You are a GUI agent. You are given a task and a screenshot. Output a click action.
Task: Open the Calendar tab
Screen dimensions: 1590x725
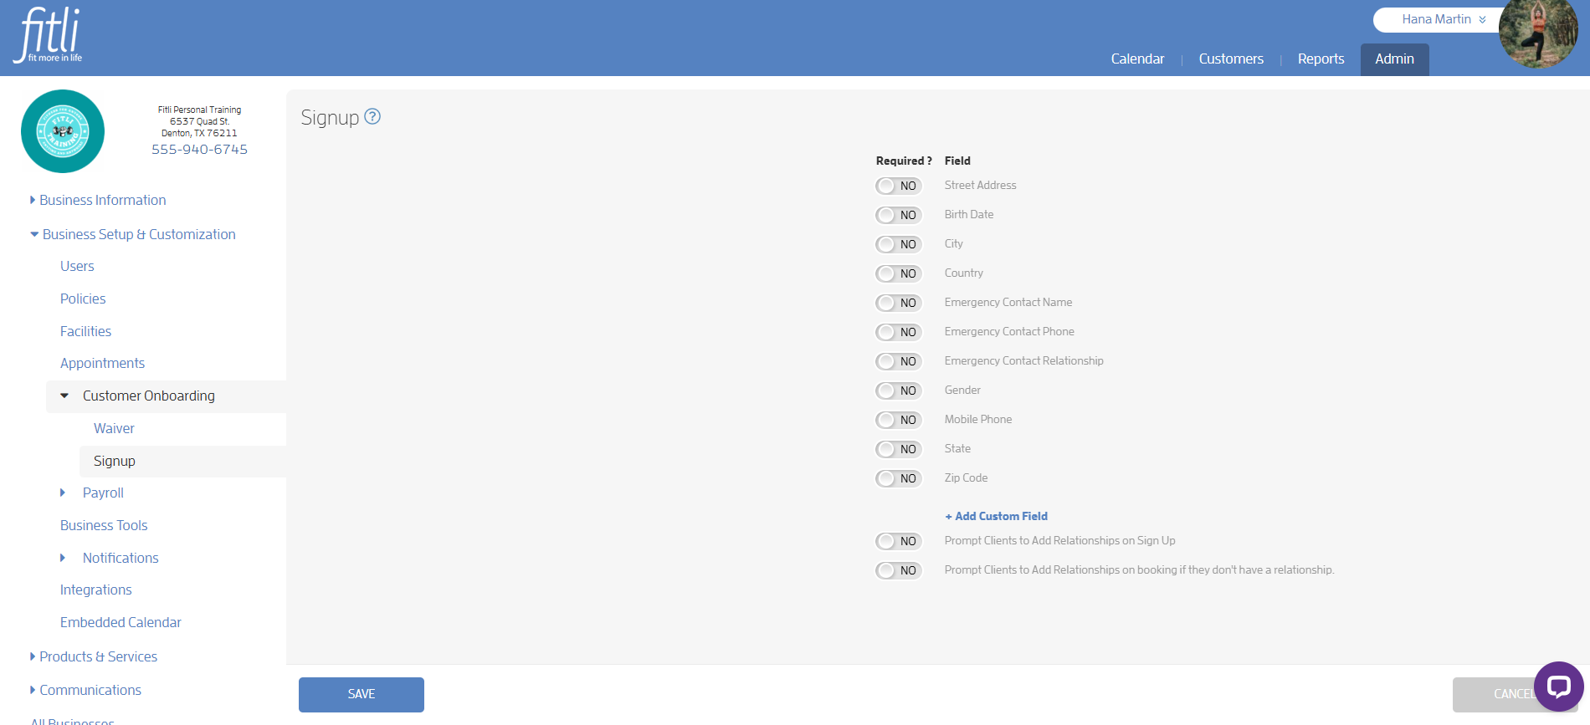(1137, 59)
